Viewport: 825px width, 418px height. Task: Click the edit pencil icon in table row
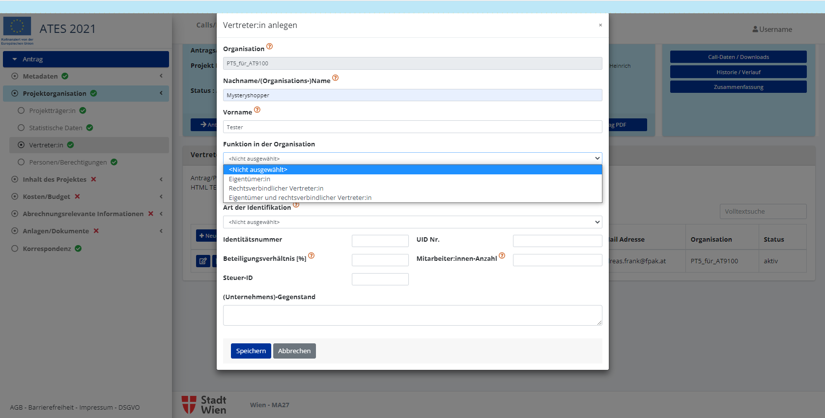203,261
